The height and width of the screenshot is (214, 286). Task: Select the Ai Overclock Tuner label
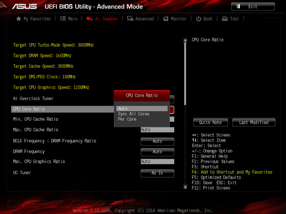click(33, 99)
